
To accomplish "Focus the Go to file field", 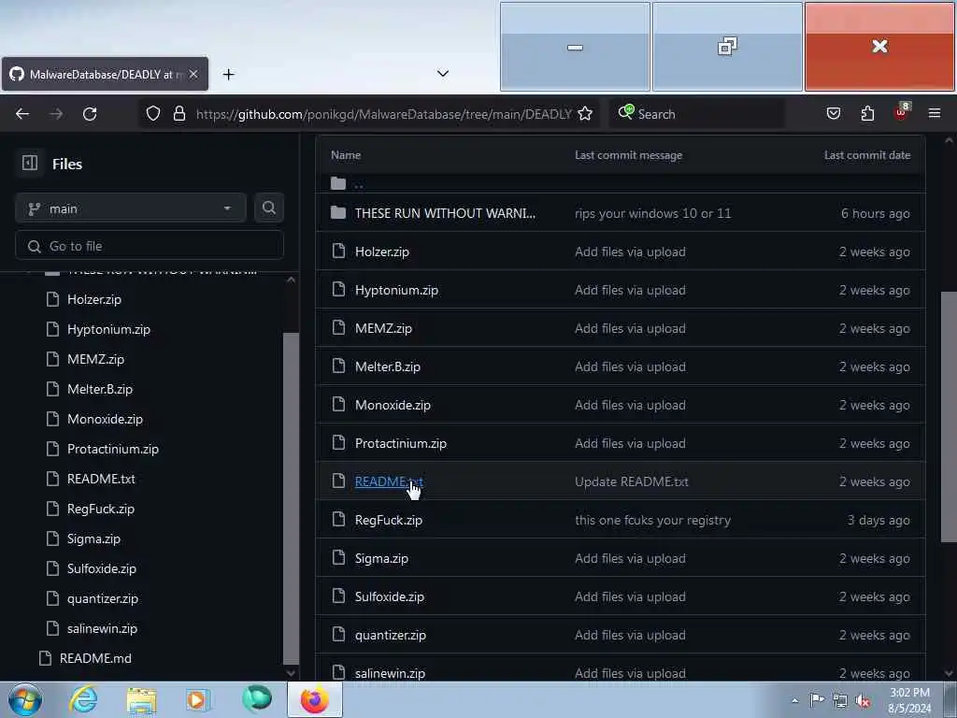I will pos(150,246).
